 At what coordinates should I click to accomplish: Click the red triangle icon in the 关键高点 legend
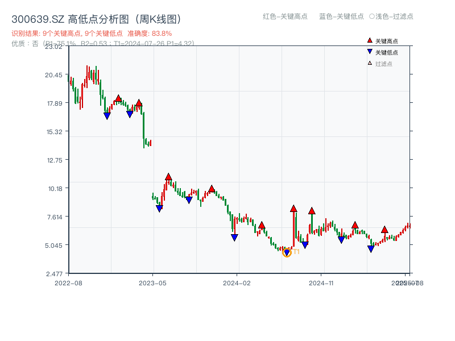370,40
